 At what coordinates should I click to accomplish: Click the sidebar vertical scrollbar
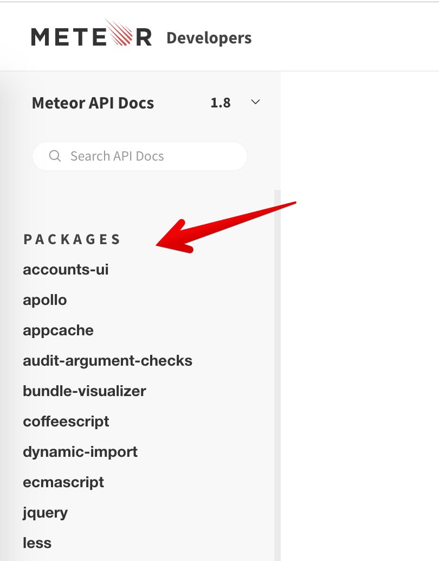coord(277,375)
